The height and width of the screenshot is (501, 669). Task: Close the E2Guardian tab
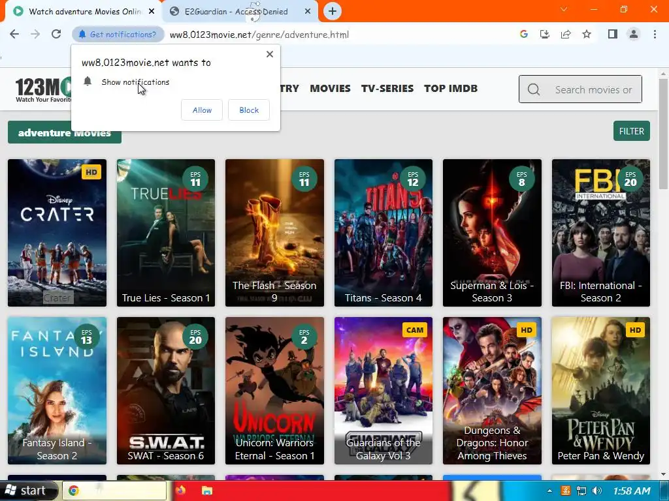308,12
